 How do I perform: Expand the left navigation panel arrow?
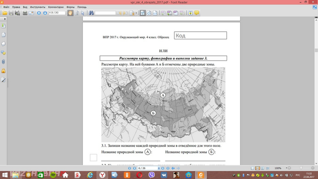coord(5,19)
